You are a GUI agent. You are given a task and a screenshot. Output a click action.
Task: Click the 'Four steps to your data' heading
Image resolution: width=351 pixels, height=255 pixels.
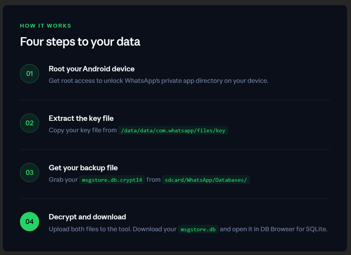(80, 42)
